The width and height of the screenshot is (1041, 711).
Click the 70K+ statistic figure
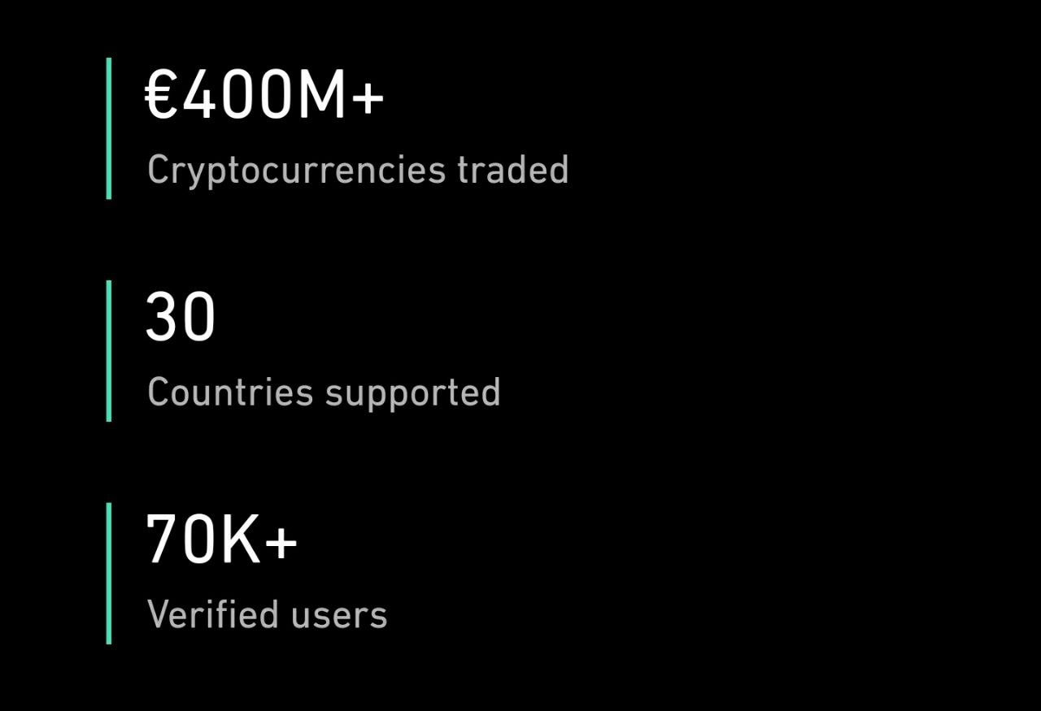click(x=221, y=540)
